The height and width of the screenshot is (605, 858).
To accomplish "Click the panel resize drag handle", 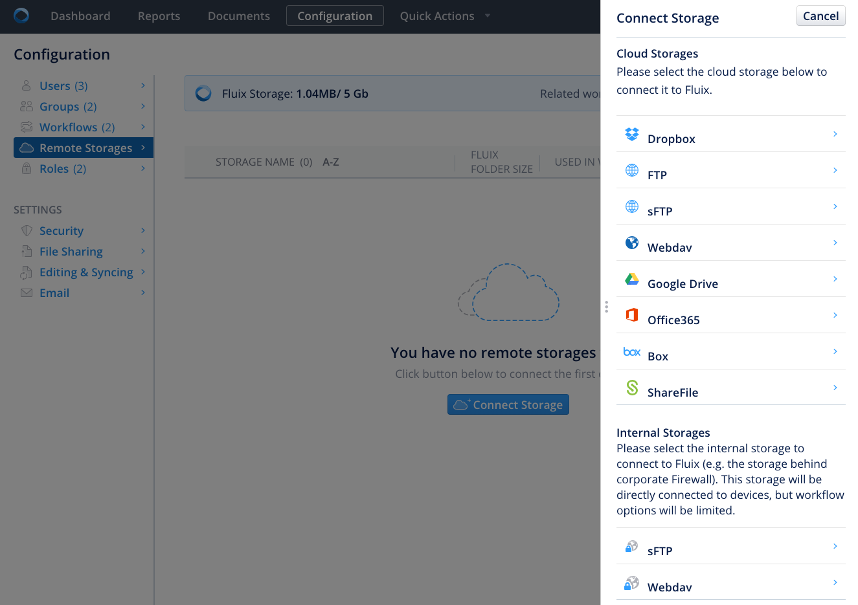I will [606, 307].
